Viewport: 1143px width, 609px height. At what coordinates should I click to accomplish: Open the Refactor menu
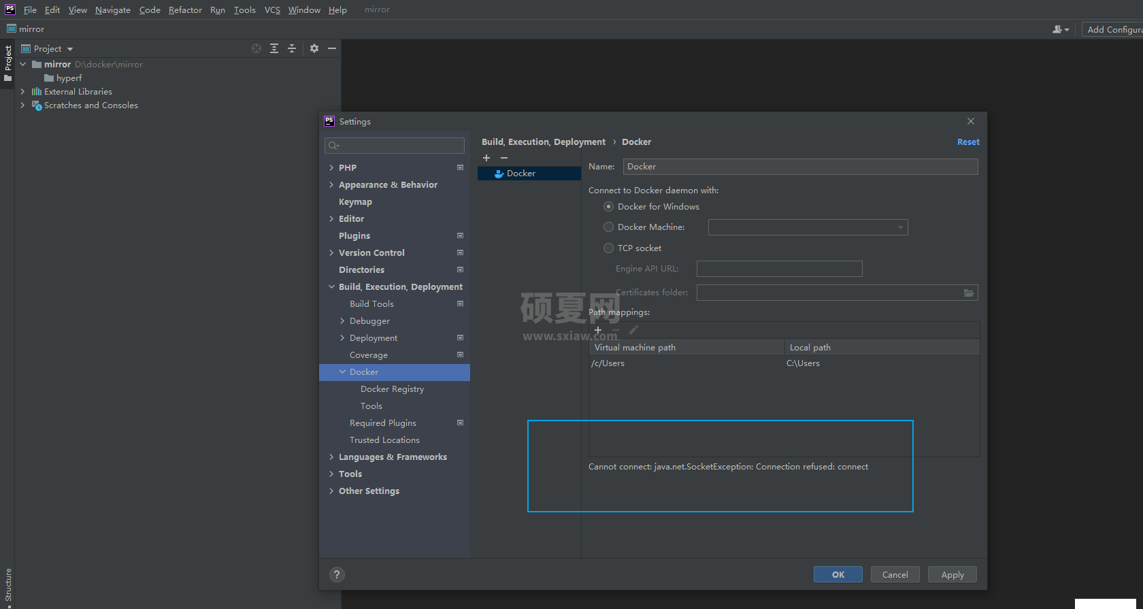tap(185, 10)
